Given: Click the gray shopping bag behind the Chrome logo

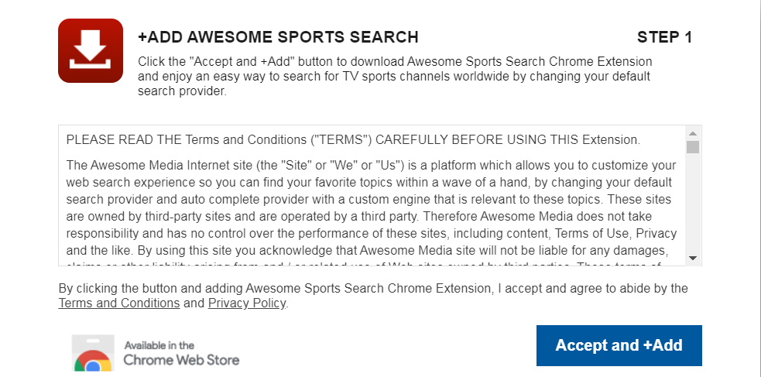Looking at the screenshot, I should (x=93, y=353).
